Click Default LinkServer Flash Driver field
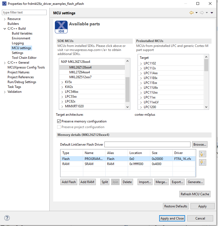218x226 pixels. 147,145
